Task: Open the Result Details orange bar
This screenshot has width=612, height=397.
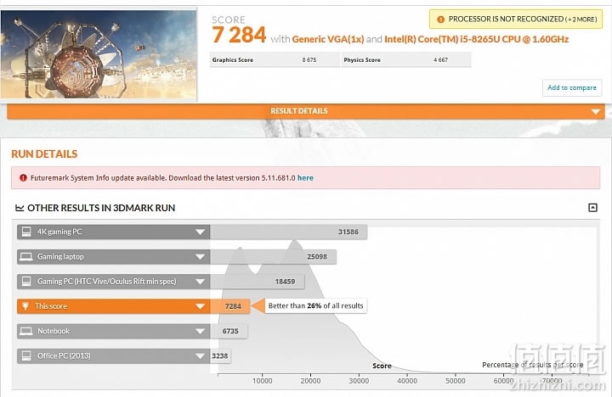Action: pos(306,111)
